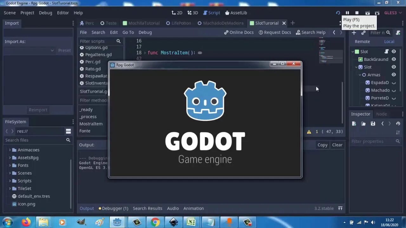Instance a child scene with the chain-link icon
The width and height of the screenshot is (406, 228).
tap(363, 33)
